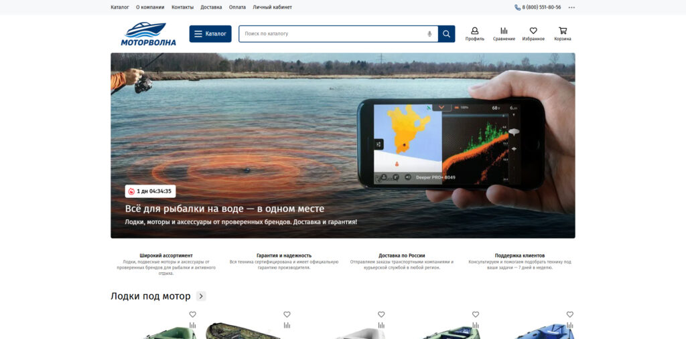Add fifth boat card to favorites
686x339 pixels.
pyautogui.click(x=569, y=314)
